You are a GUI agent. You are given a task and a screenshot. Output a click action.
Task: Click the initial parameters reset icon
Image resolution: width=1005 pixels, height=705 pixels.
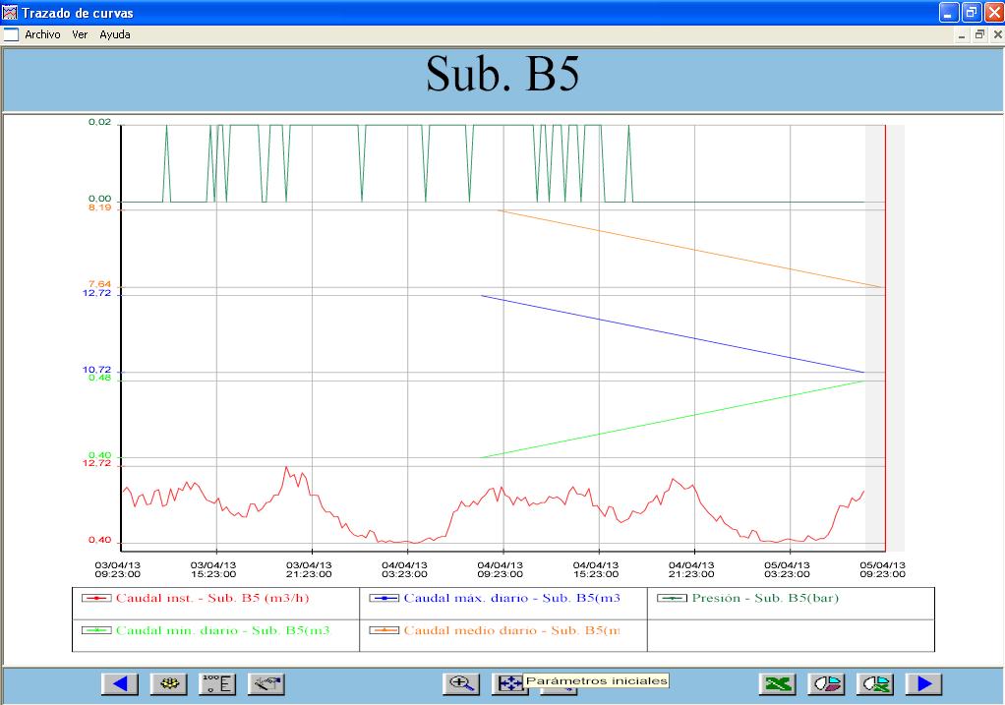509,684
